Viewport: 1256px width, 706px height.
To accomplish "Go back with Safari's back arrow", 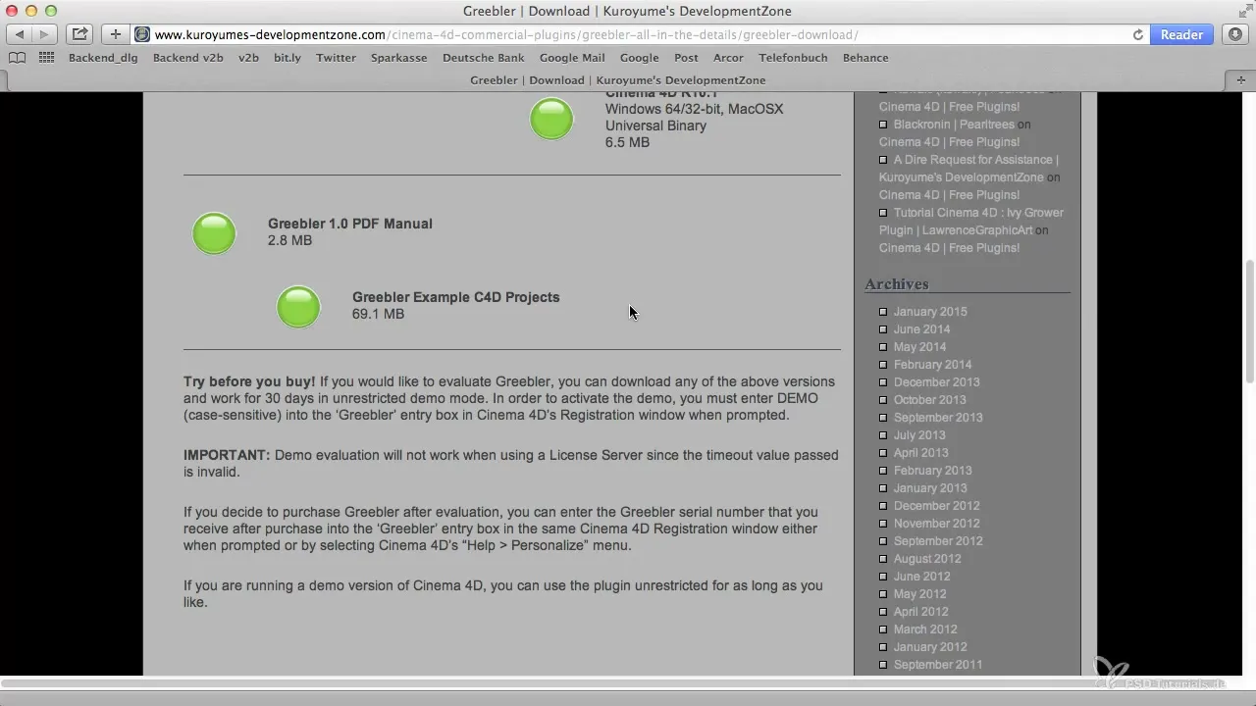I will 21,34.
